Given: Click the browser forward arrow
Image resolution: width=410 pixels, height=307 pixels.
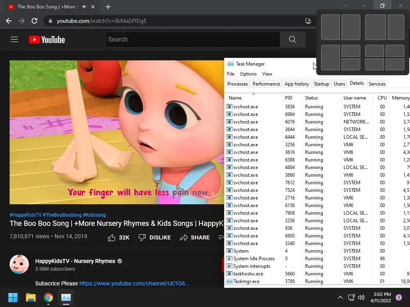Looking at the screenshot, I should (22, 21).
